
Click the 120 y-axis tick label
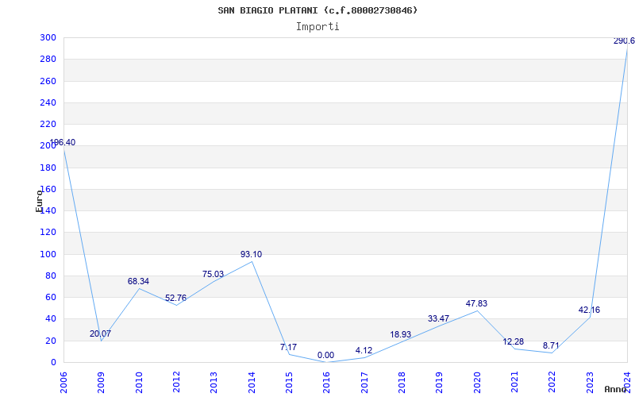pos(48,233)
